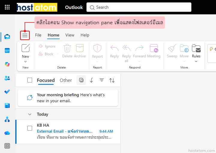The width and height of the screenshot is (216, 153).
Task: Tick the KB HA message checkbox
Action: 30,128
